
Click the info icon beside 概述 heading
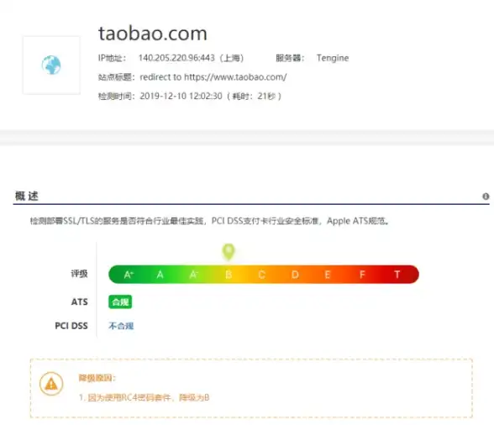pos(486,197)
